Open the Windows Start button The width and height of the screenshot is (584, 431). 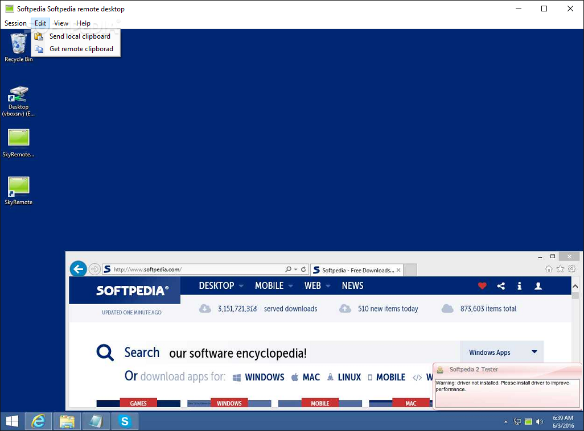click(12, 421)
